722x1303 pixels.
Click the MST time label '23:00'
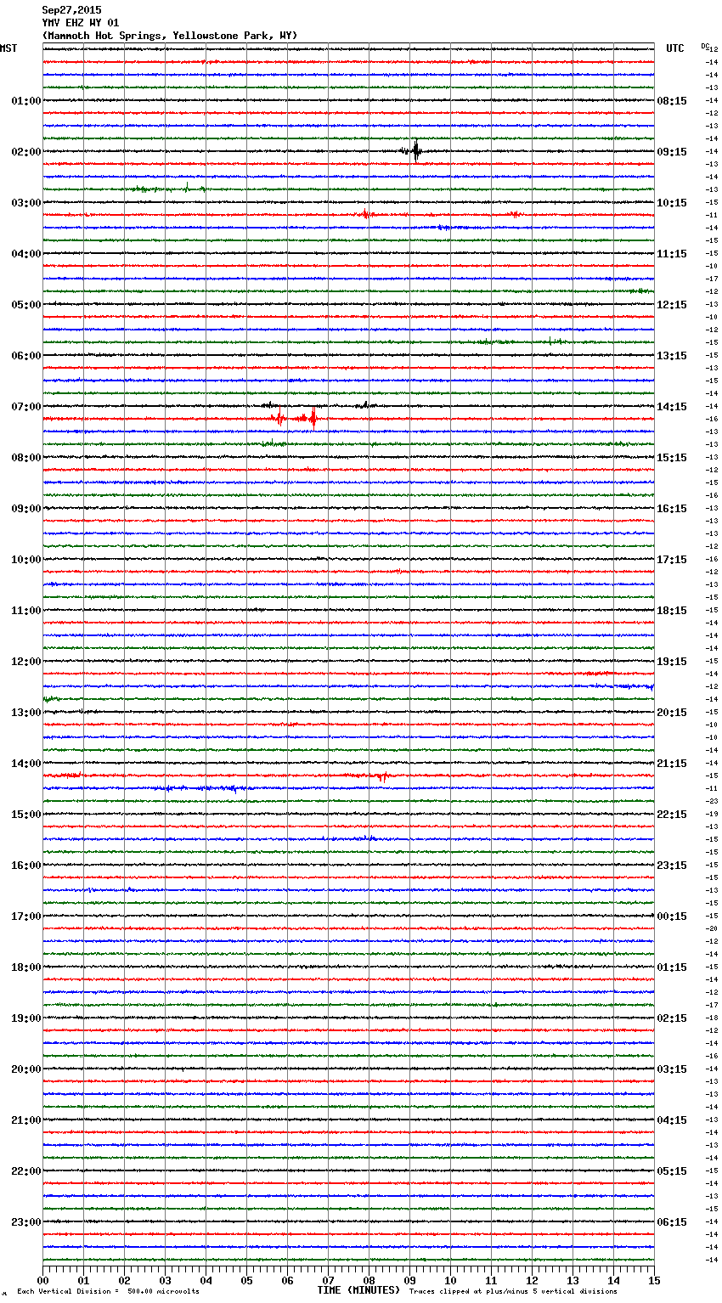(25, 1222)
